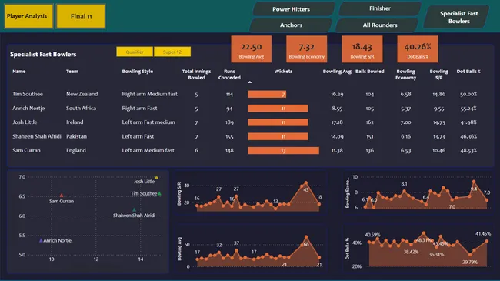Click the peak point labeled 60 on Bowling Avg chart
This screenshot has height=281, width=500.
(x=306, y=237)
